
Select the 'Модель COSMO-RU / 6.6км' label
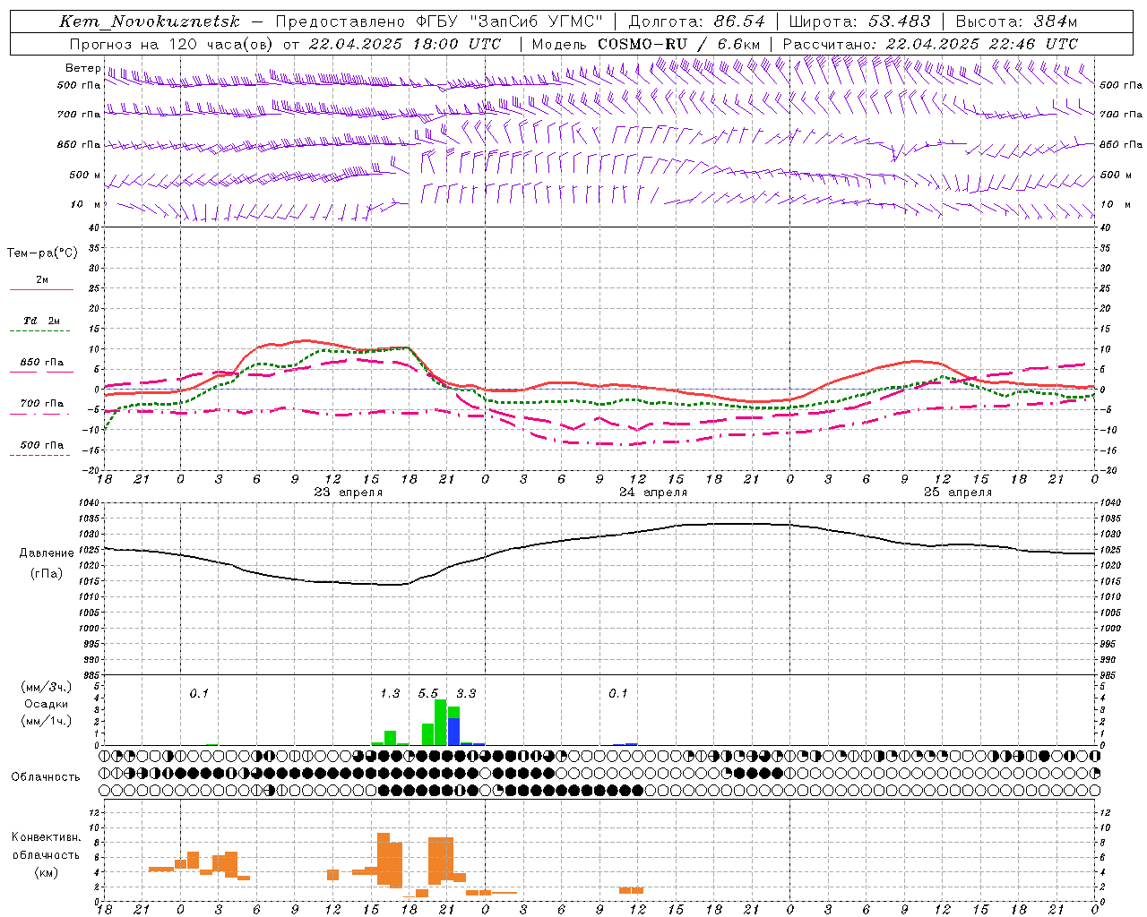click(646, 44)
